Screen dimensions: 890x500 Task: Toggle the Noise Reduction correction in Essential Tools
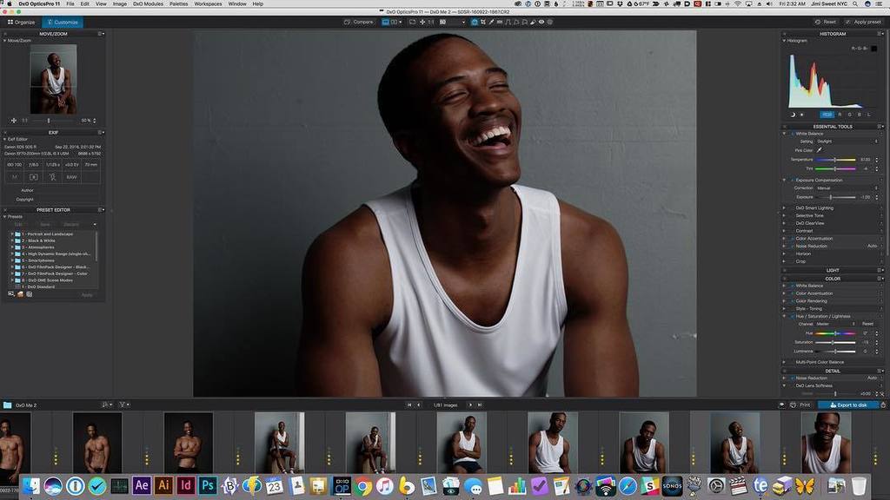click(x=793, y=246)
